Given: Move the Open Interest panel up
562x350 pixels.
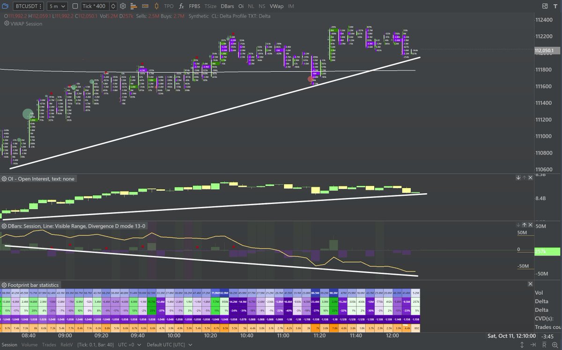Looking at the screenshot, I should coord(525,178).
